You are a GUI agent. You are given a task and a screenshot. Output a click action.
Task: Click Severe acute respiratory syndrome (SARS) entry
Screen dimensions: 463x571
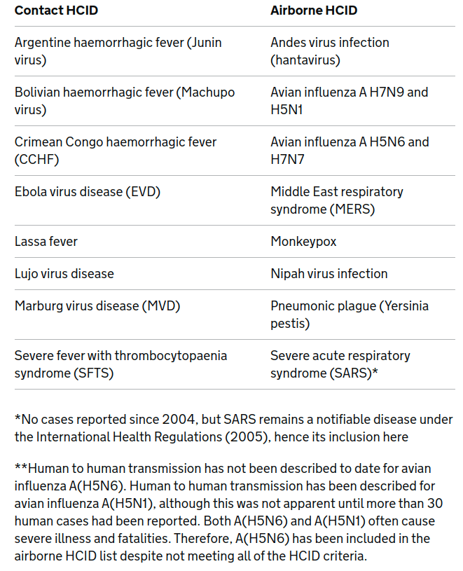click(340, 364)
